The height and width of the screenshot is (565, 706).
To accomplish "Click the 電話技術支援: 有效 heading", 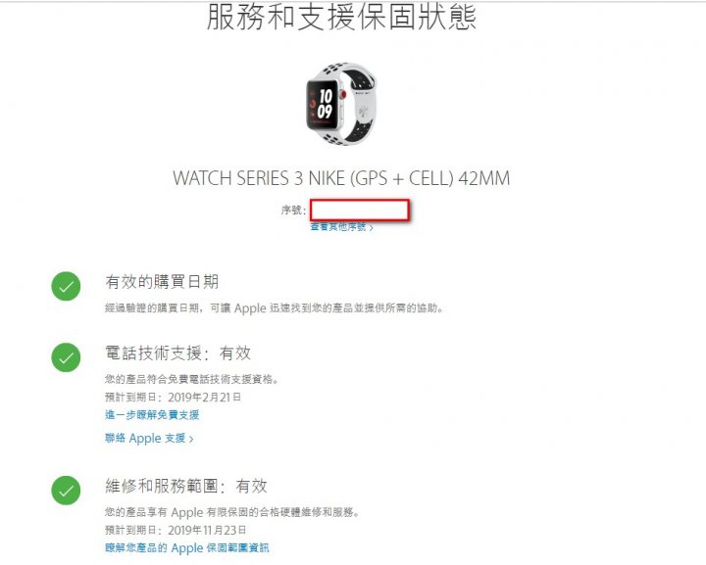I will tap(177, 353).
